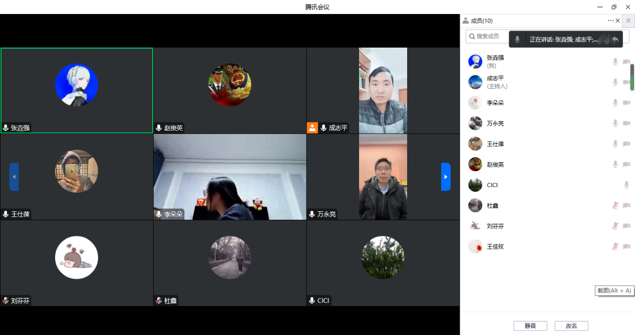Click 张垚强's microphone icon in member list

tap(615, 62)
